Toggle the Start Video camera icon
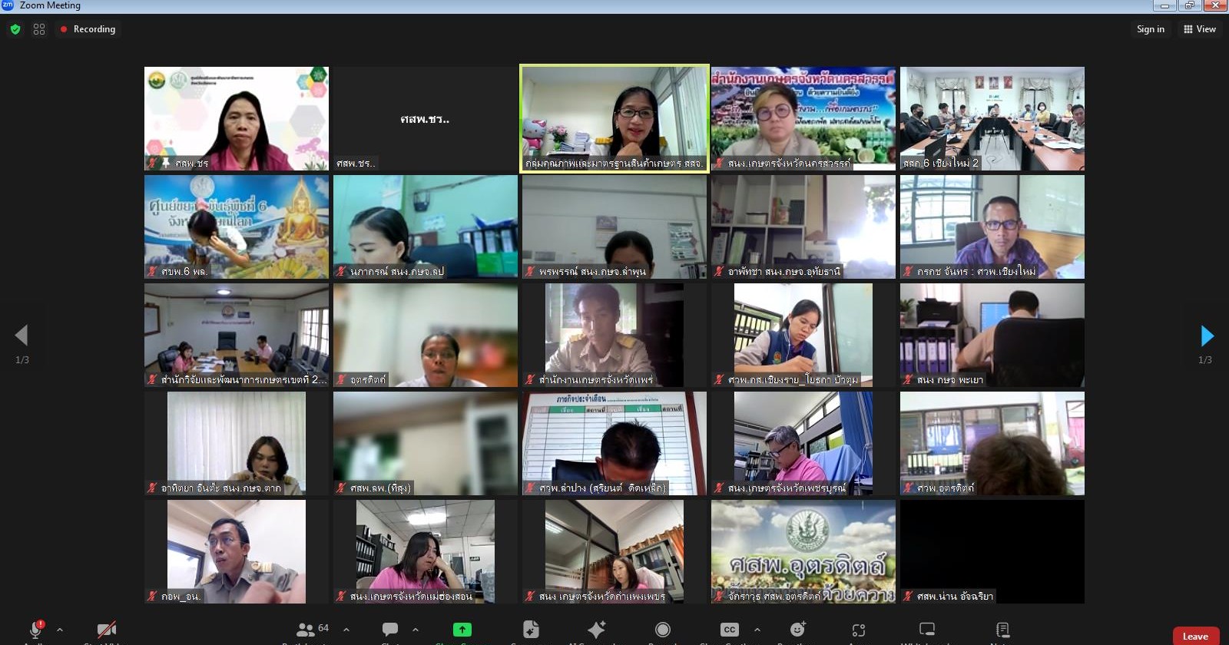Image resolution: width=1229 pixels, height=645 pixels. tap(107, 630)
